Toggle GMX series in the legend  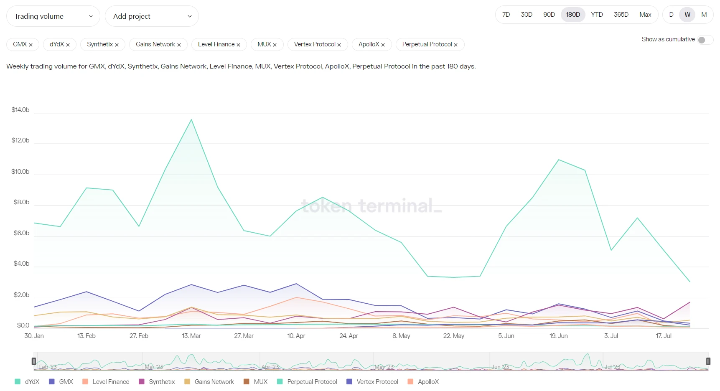pyautogui.click(x=61, y=382)
